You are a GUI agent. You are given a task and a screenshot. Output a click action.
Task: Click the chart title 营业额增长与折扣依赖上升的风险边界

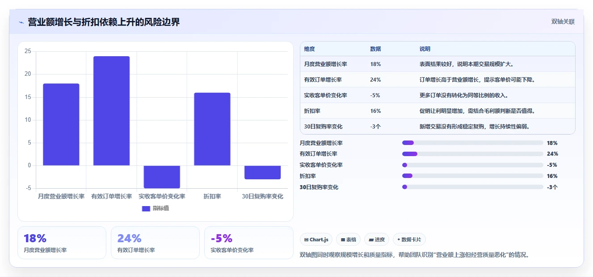pyautogui.click(x=104, y=22)
